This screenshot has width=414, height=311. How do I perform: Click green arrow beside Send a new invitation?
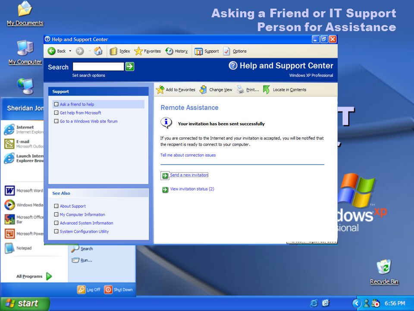165,176
